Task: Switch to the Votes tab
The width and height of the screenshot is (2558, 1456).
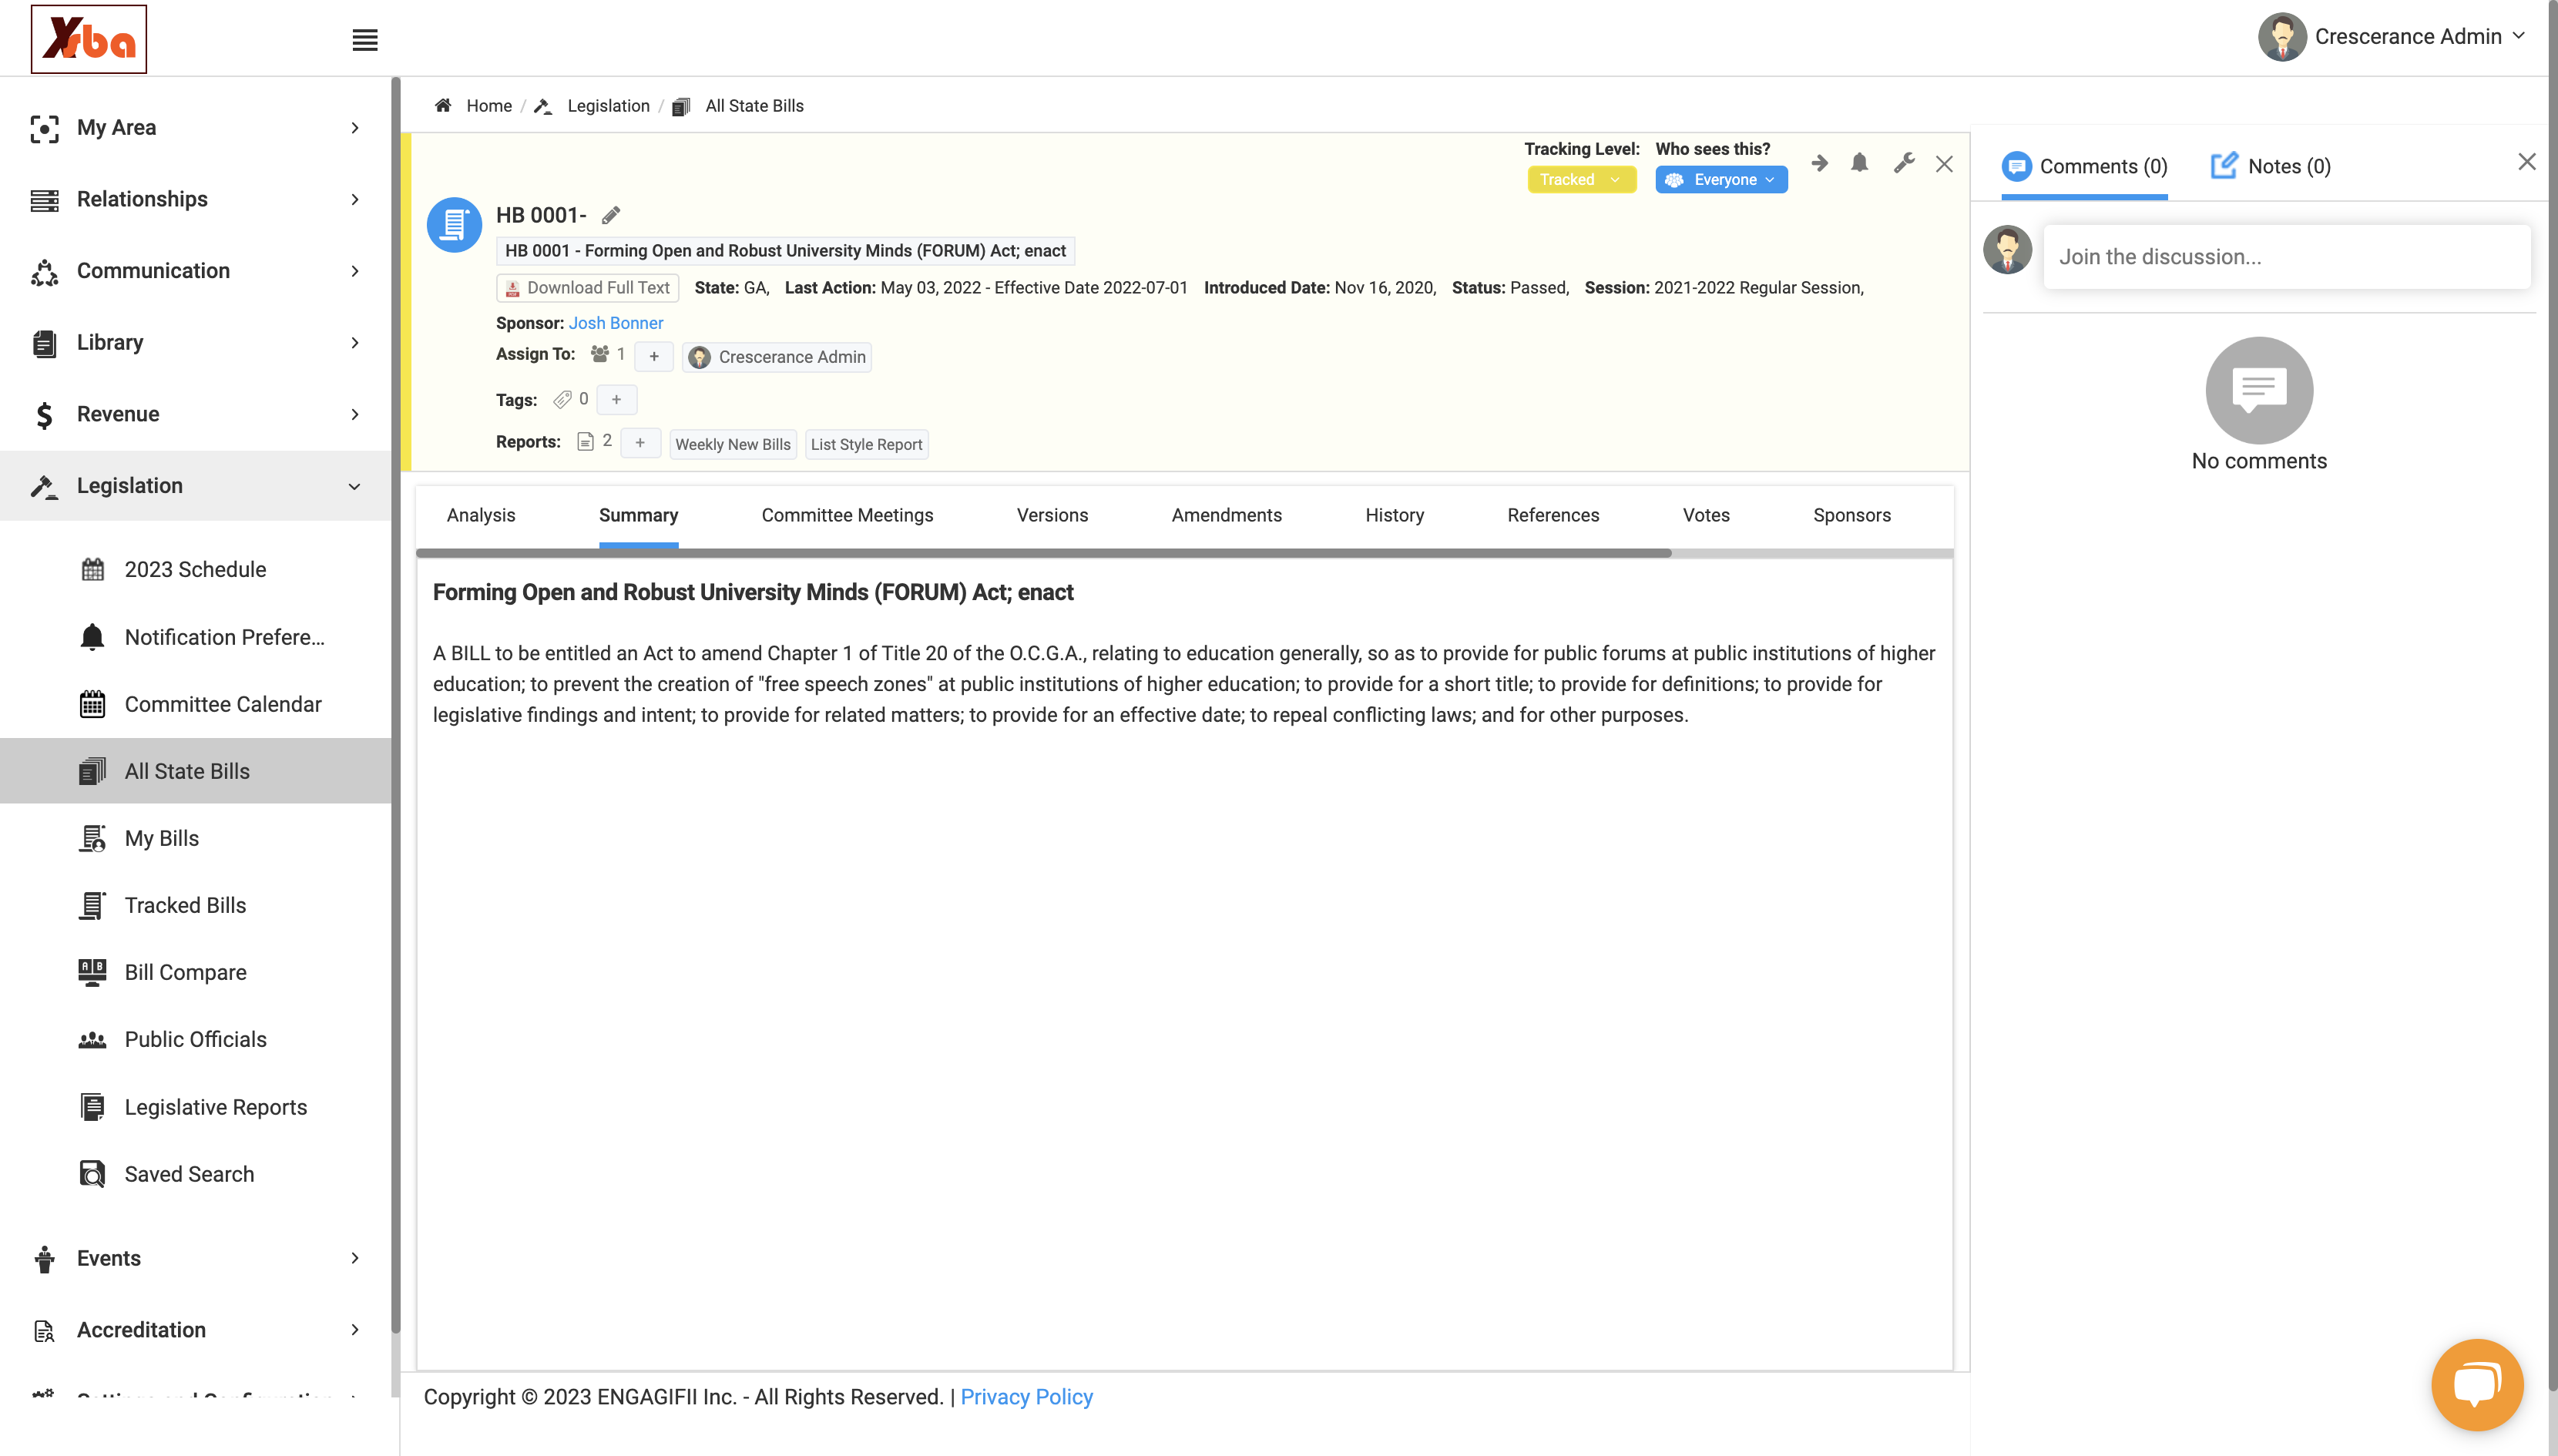Action: tap(1706, 515)
